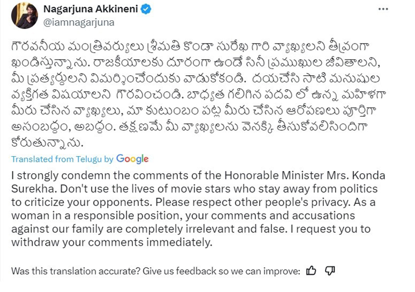The image size is (415, 292).
Task: Click the phrase "withdraw your comments immediately"
Action: (118, 241)
